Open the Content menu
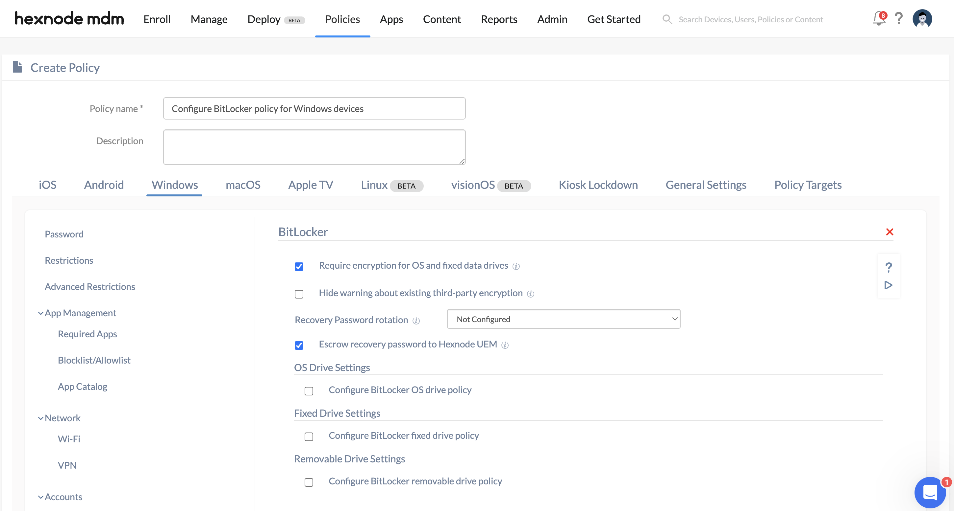 (442, 19)
